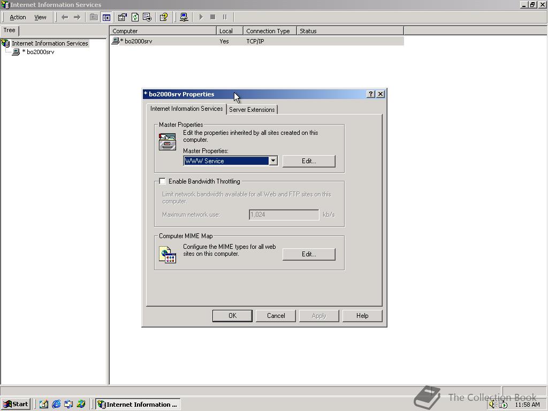Click OK in the Properties dialog
Image resolution: width=548 pixels, height=411 pixels.
[232, 316]
